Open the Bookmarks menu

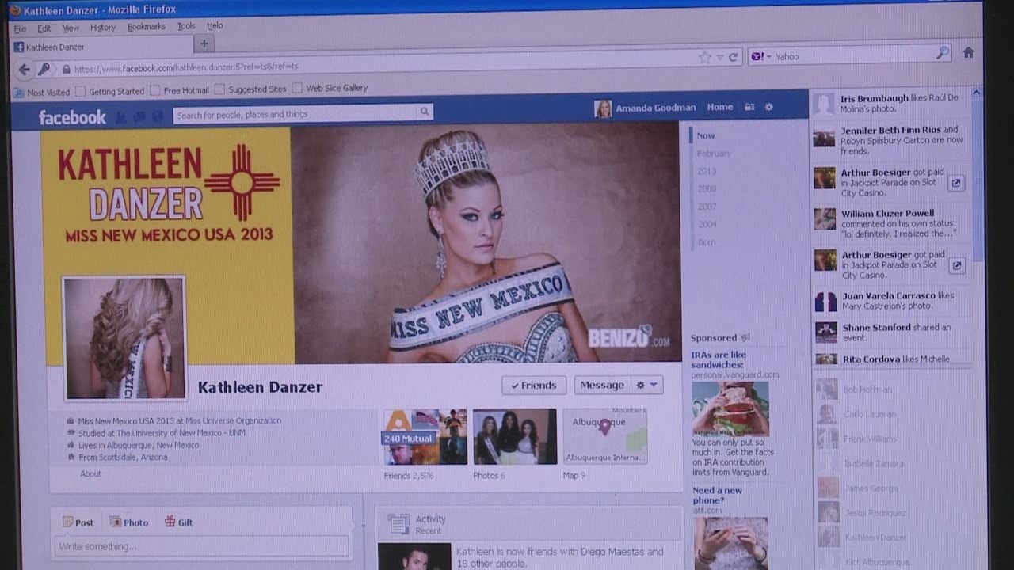[147, 27]
